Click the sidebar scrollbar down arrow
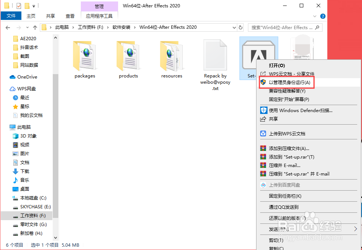 pos(55,237)
